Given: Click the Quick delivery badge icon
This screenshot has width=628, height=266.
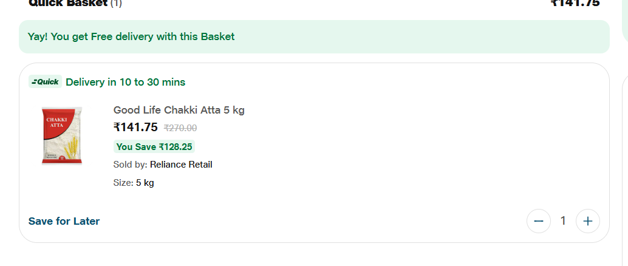Looking at the screenshot, I should [46, 82].
